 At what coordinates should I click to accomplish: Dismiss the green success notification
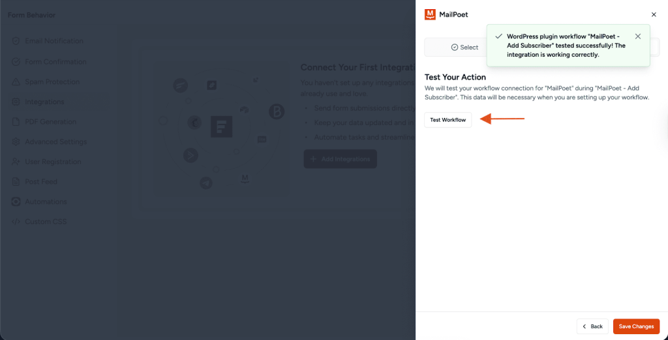(638, 36)
